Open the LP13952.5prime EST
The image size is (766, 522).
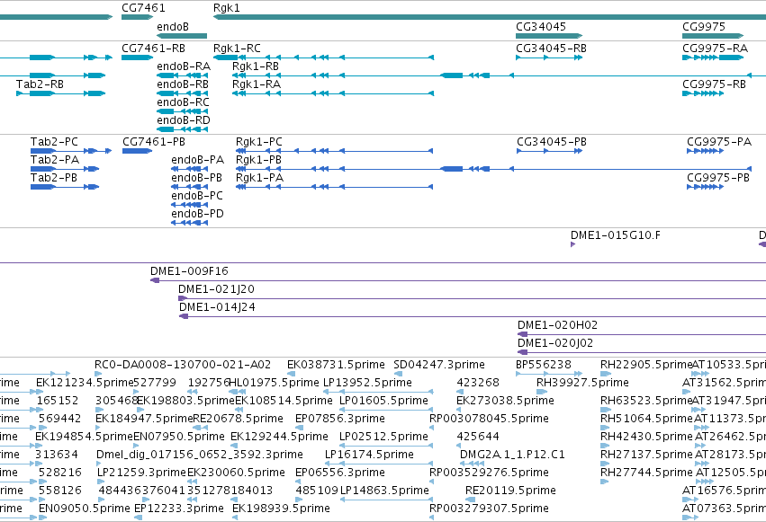[x=379, y=393]
